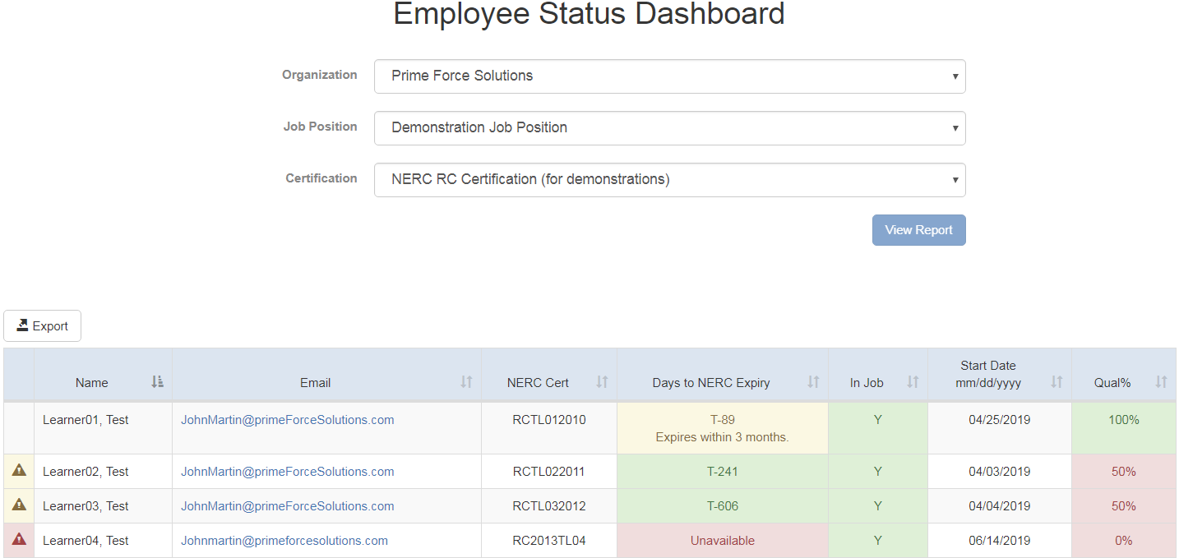Open Learner03's email link
The image size is (1179, 558).
[x=287, y=506]
